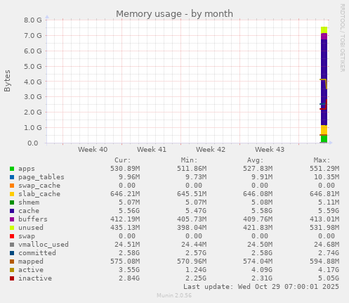Click the active min value 1.24G

coord(196,270)
